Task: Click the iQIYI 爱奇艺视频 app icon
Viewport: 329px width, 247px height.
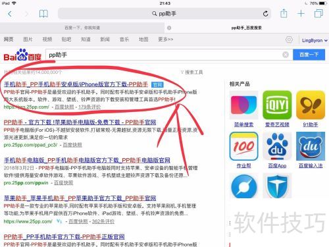Action: tap(277, 105)
